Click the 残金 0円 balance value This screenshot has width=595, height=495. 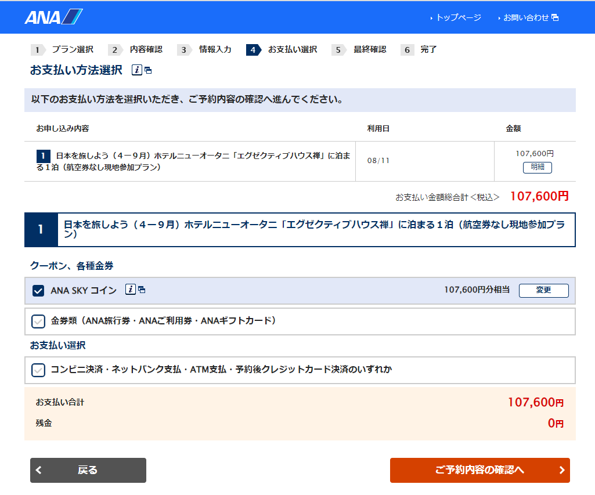click(556, 423)
